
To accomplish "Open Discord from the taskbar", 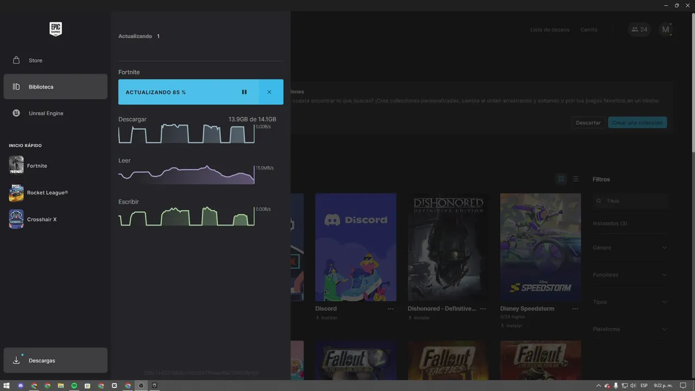I will (21, 386).
